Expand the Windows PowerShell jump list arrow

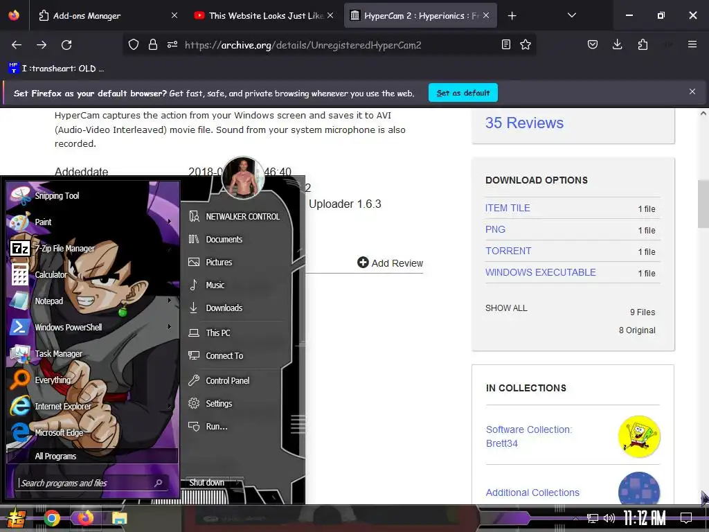pyautogui.click(x=170, y=327)
